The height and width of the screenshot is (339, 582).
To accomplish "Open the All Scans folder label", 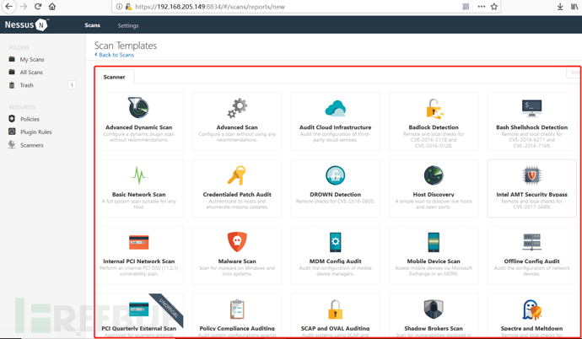I will 31,73.
